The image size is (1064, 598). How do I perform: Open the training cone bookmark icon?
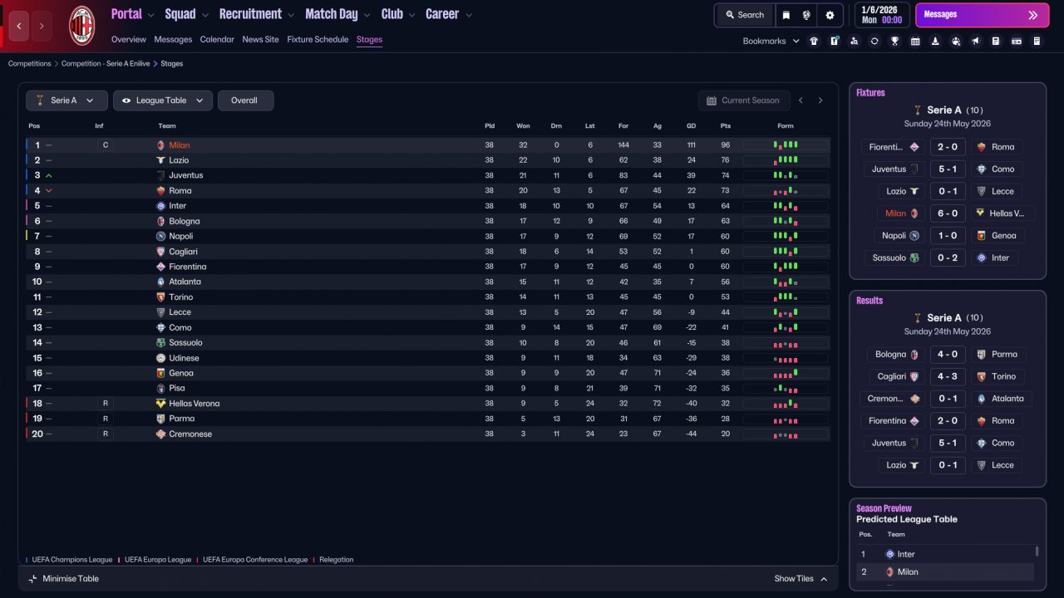pyautogui.click(x=935, y=41)
